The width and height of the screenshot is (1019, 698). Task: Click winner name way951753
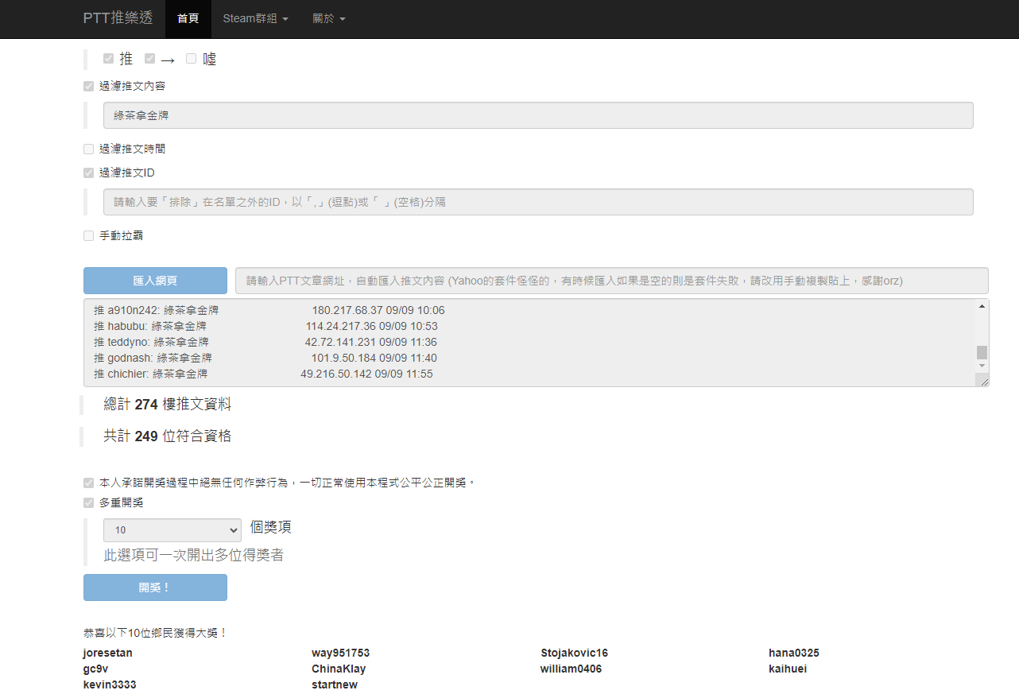(x=340, y=653)
